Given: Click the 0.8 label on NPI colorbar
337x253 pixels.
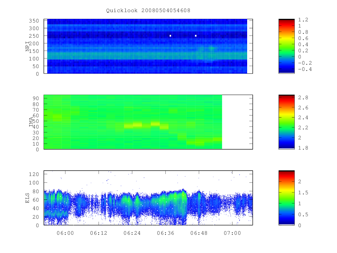Looking at the screenshot, I should (303, 32).
